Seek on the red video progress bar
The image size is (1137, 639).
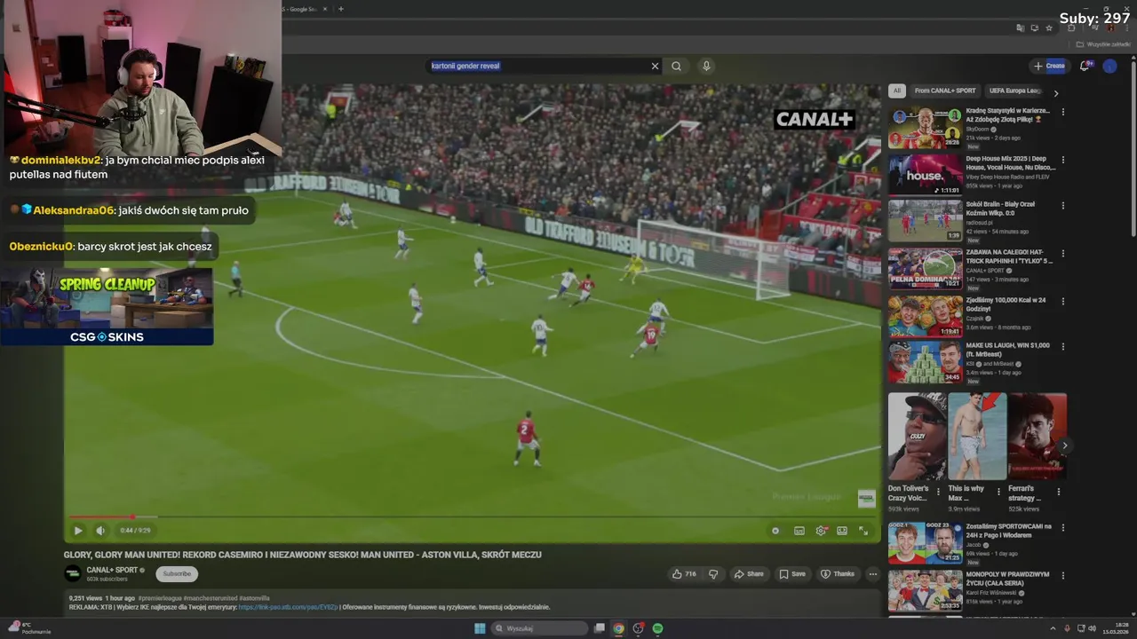tap(473, 517)
